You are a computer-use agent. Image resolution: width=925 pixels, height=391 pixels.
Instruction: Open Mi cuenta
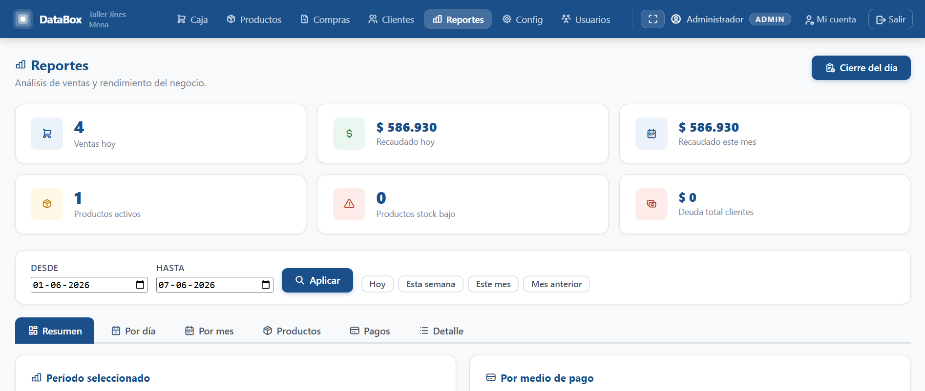coord(830,20)
